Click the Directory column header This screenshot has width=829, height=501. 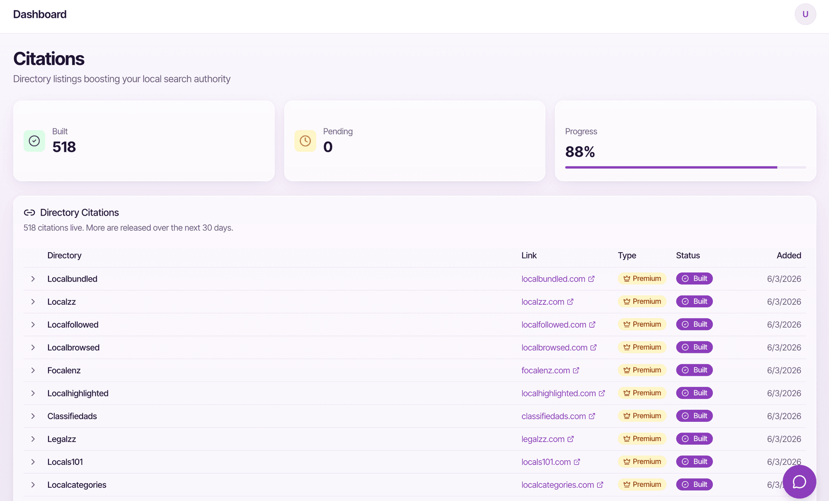(64, 255)
